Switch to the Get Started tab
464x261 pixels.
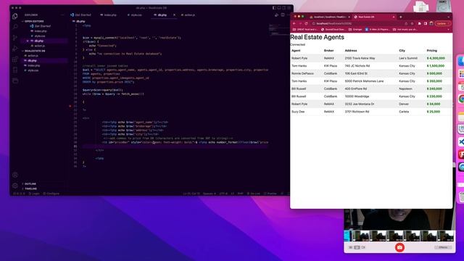(x=80, y=14)
